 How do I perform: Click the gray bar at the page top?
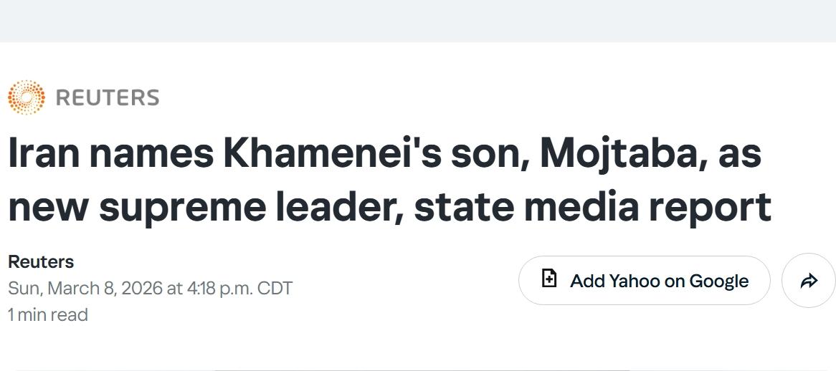click(x=418, y=20)
